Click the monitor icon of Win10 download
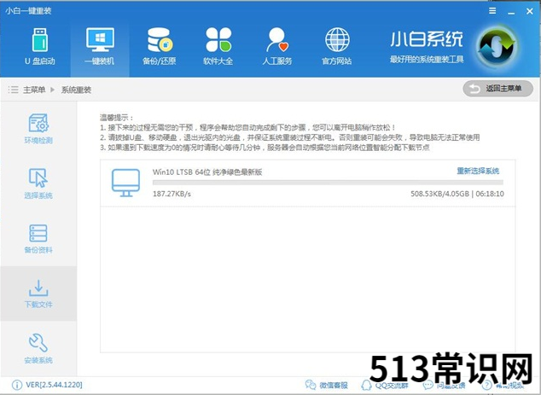541x395 pixels. [x=125, y=183]
